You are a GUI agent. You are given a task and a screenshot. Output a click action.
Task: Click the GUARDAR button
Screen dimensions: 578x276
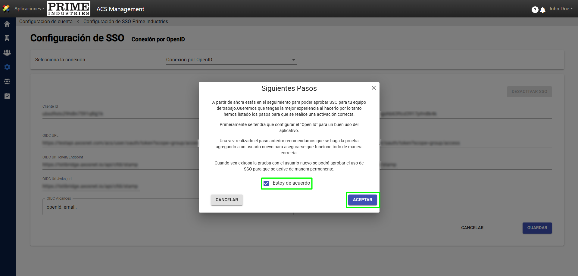coord(537,228)
